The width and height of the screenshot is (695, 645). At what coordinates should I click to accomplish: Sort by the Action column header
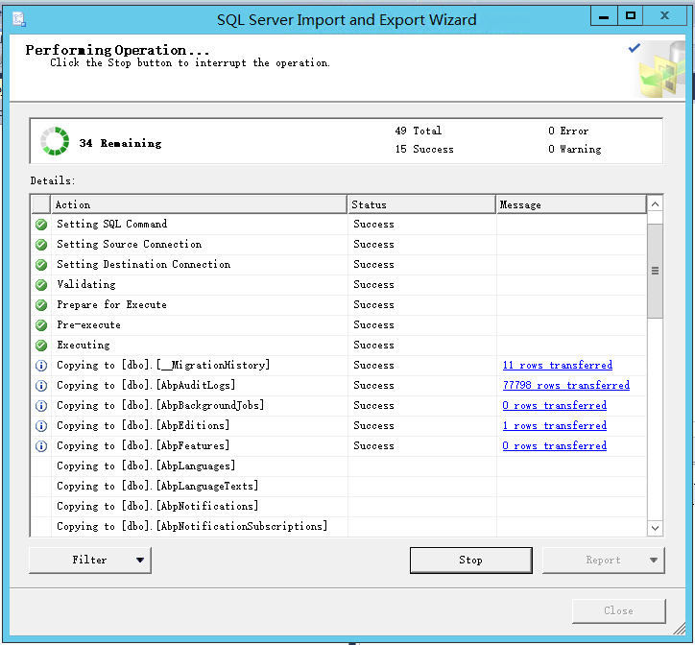[199, 204]
